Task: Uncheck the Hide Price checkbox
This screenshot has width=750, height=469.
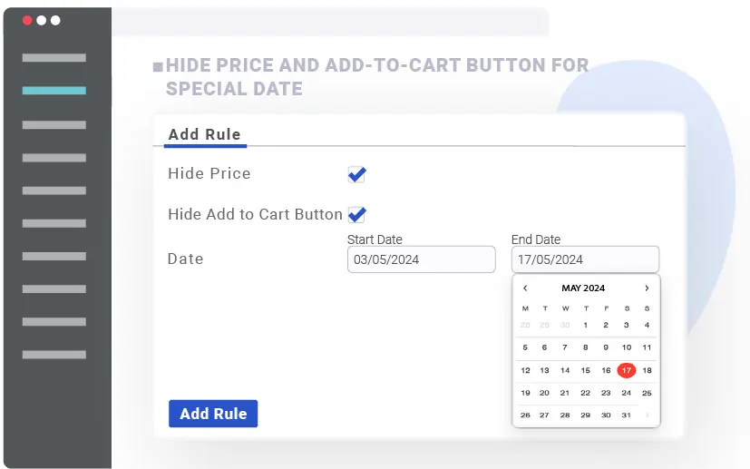Action: pos(357,174)
